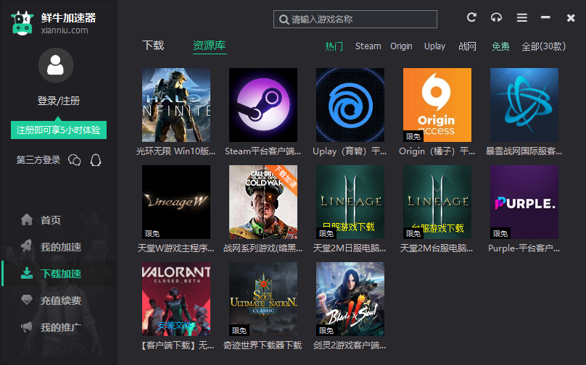The image size is (586, 365).
Task: Show 全部(30款) games
Action: (544, 46)
